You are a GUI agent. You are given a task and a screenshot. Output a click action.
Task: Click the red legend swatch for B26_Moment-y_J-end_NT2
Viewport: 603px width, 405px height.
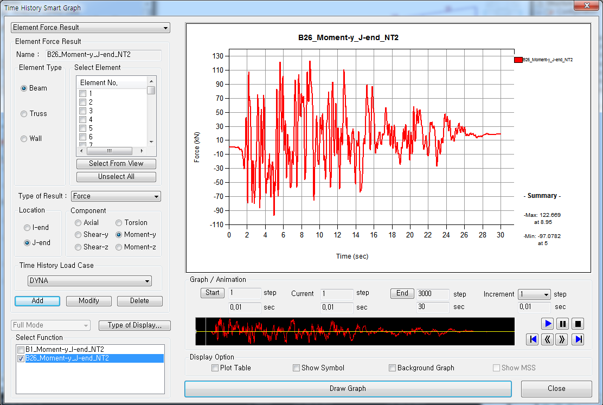[x=518, y=60]
